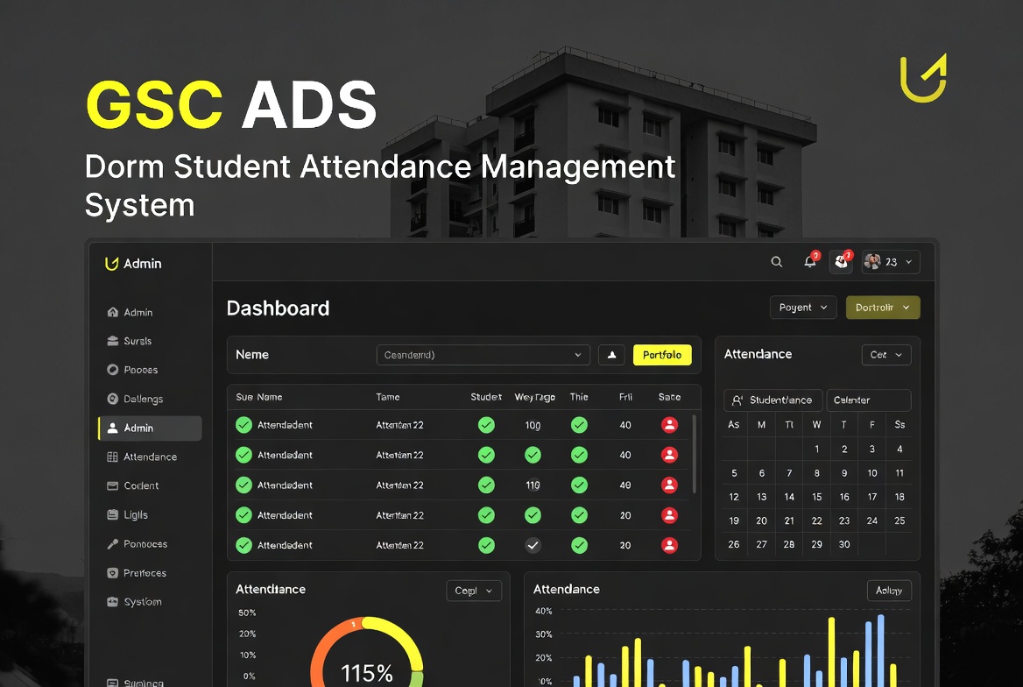Open the notification bell
1023x687 pixels.
click(x=810, y=261)
